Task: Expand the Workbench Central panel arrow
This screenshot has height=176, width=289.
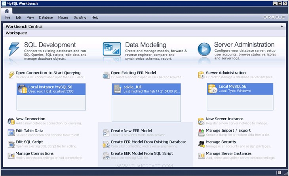Action: click(282, 26)
